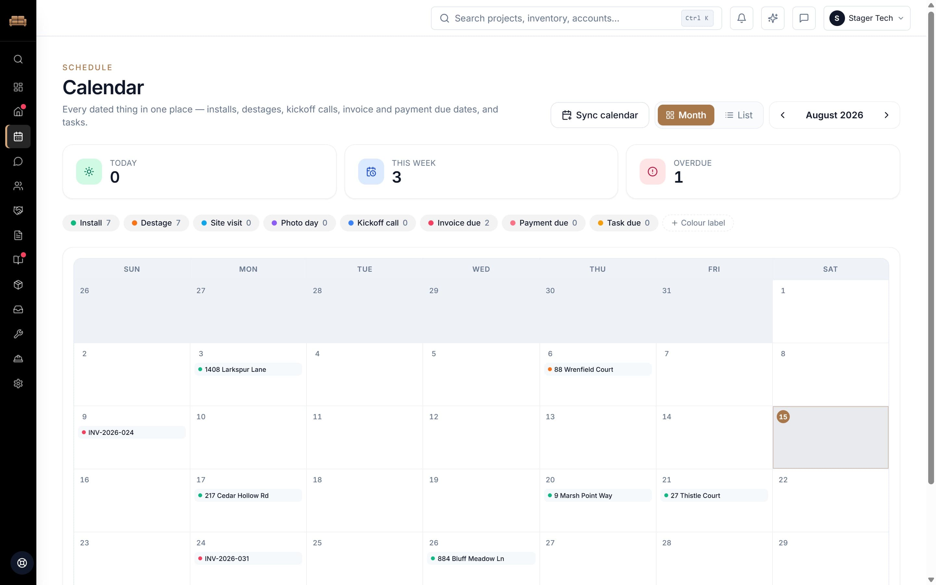Select the date cell for August 1
The width and height of the screenshot is (936, 585).
[830, 311]
